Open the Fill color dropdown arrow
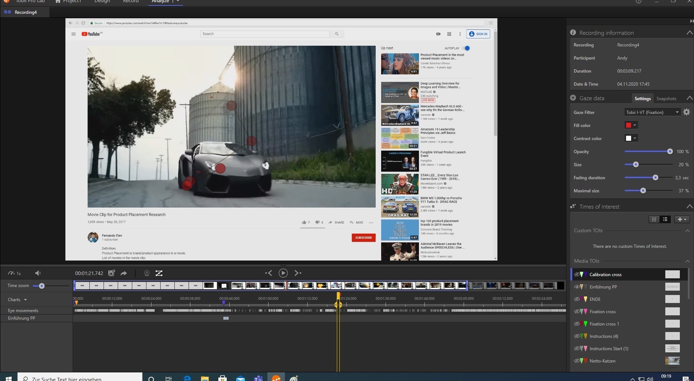 [x=635, y=125]
